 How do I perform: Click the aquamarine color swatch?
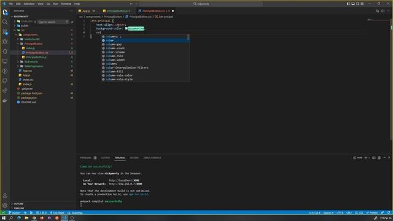[126, 29]
